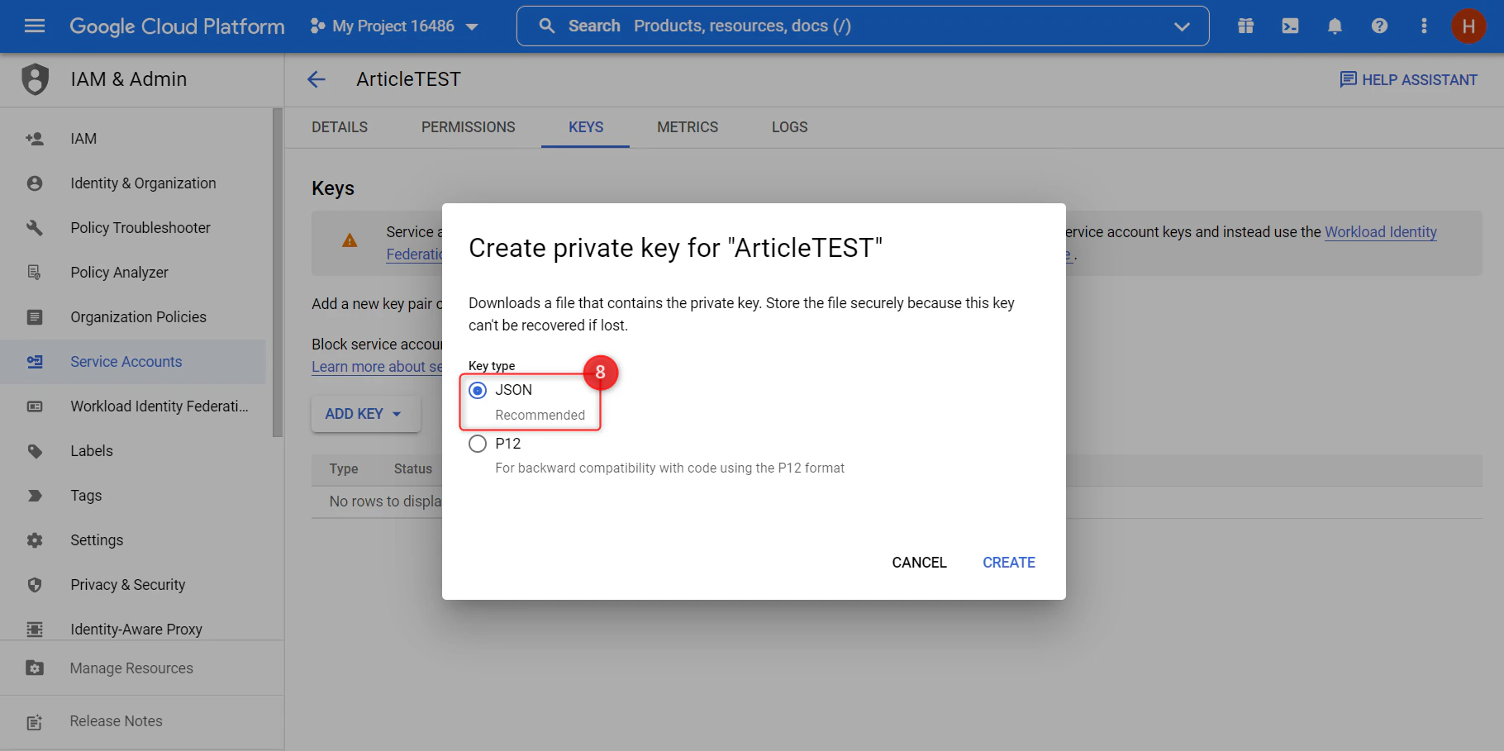Open Labels menu item
This screenshot has height=751, width=1504.
(x=92, y=451)
